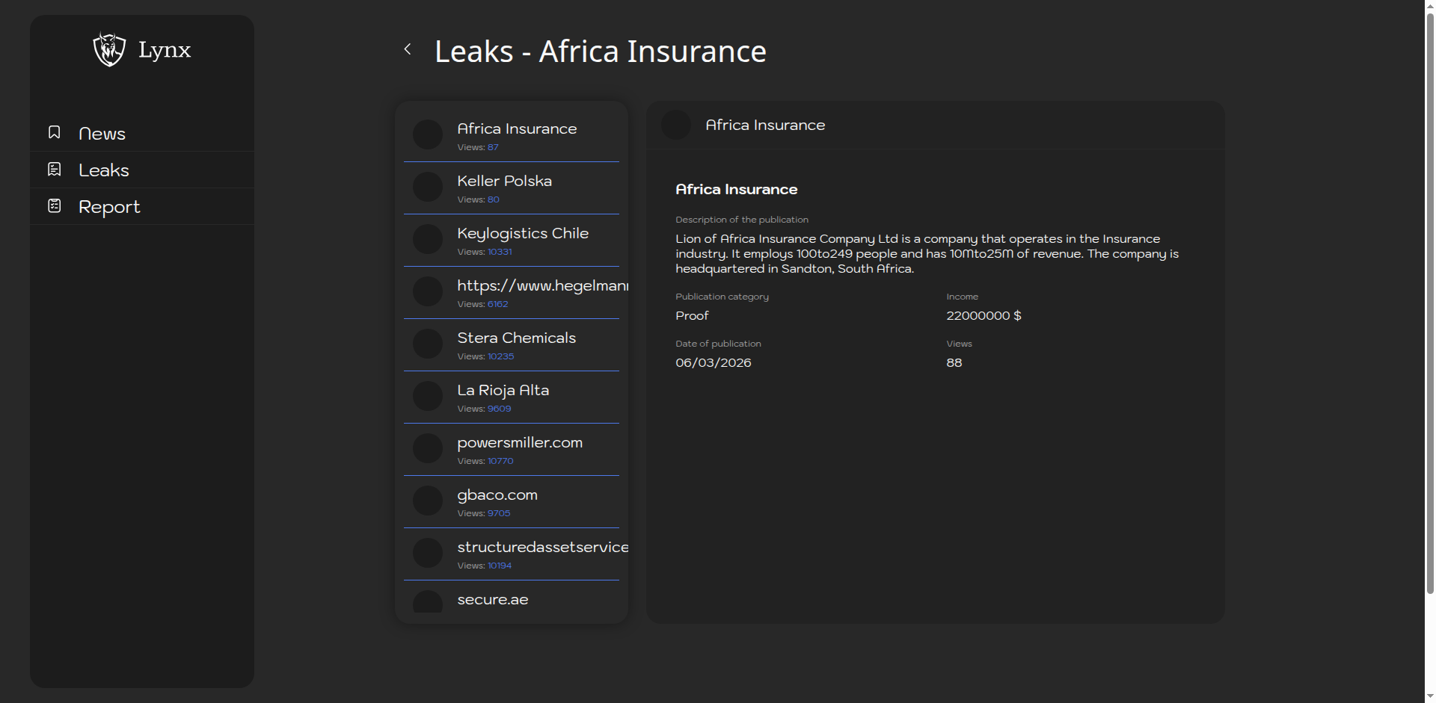The width and height of the screenshot is (1436, 703).
Task: Click the bookmark icon beside News
Action: 55,132
